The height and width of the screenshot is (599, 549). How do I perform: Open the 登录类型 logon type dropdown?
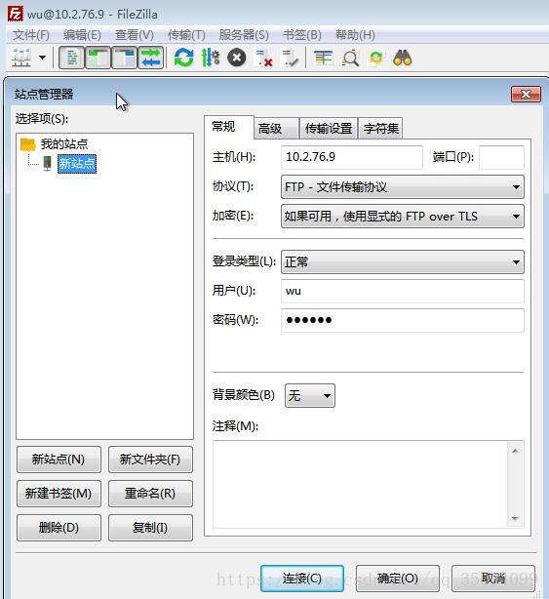403,261
